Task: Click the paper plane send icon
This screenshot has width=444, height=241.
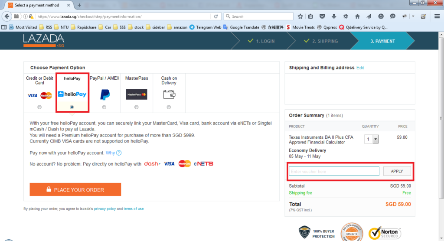Action: (369, 16)
